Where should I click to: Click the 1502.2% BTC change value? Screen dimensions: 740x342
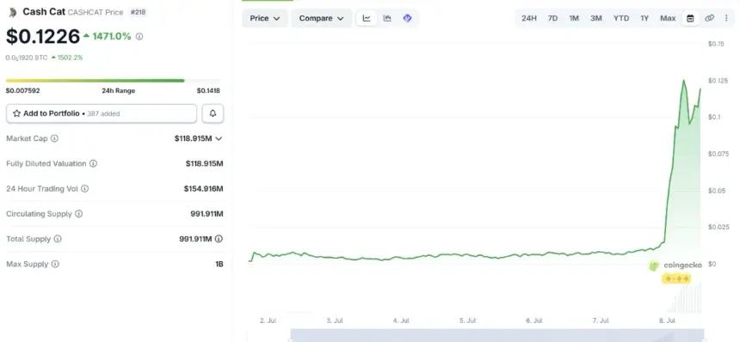click(70, 58)
